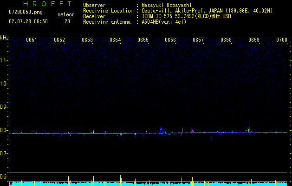Click the meteor echo burst just before 0657
This screenshot has width=292, height=186.
tap(192, 131)
